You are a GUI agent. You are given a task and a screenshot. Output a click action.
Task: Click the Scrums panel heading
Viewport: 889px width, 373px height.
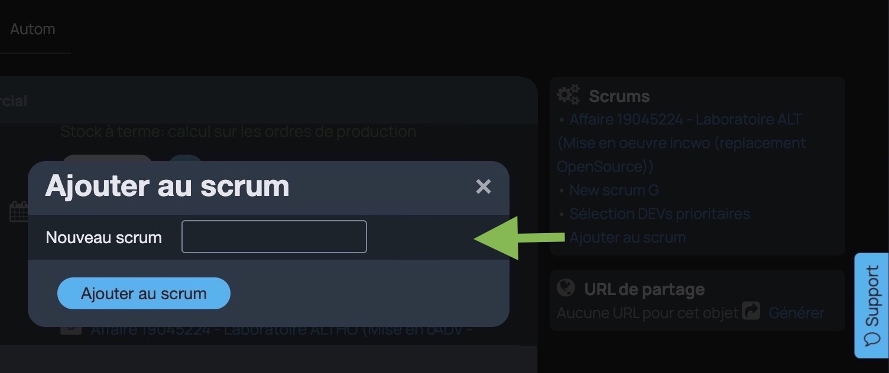pyautogui.click(x=619, y=96)
